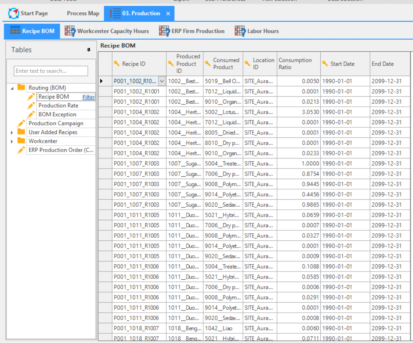Click the key icon in Produced Product ID header
This screenshot has width=413, height=343.
pyautogui.click(x=171, y=63)
